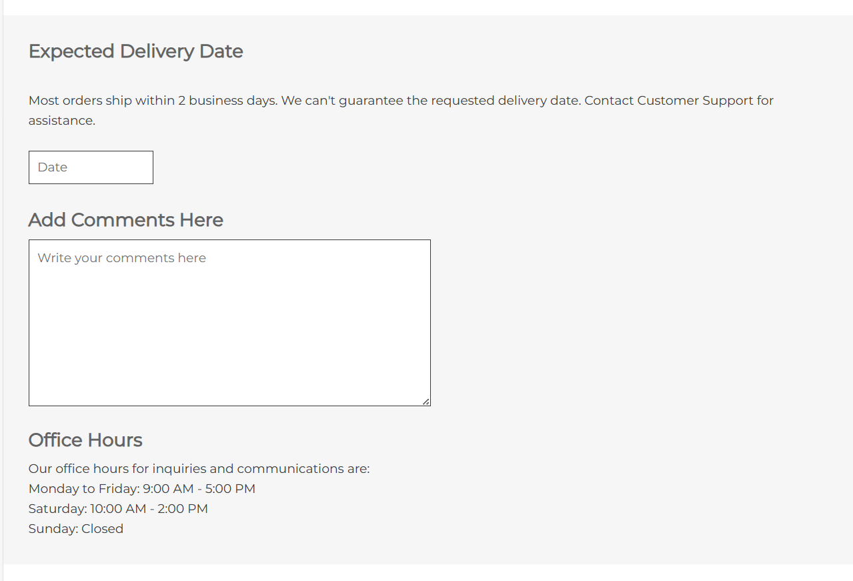Click the Expected Delivery Date heading
The image size is (853, 581).
click(135, 51)
